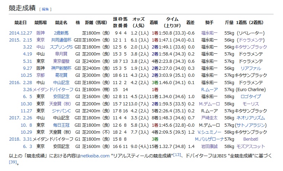Click the 戸崎圭太 jockey link

pyautogui.click(x=209, y=118)
